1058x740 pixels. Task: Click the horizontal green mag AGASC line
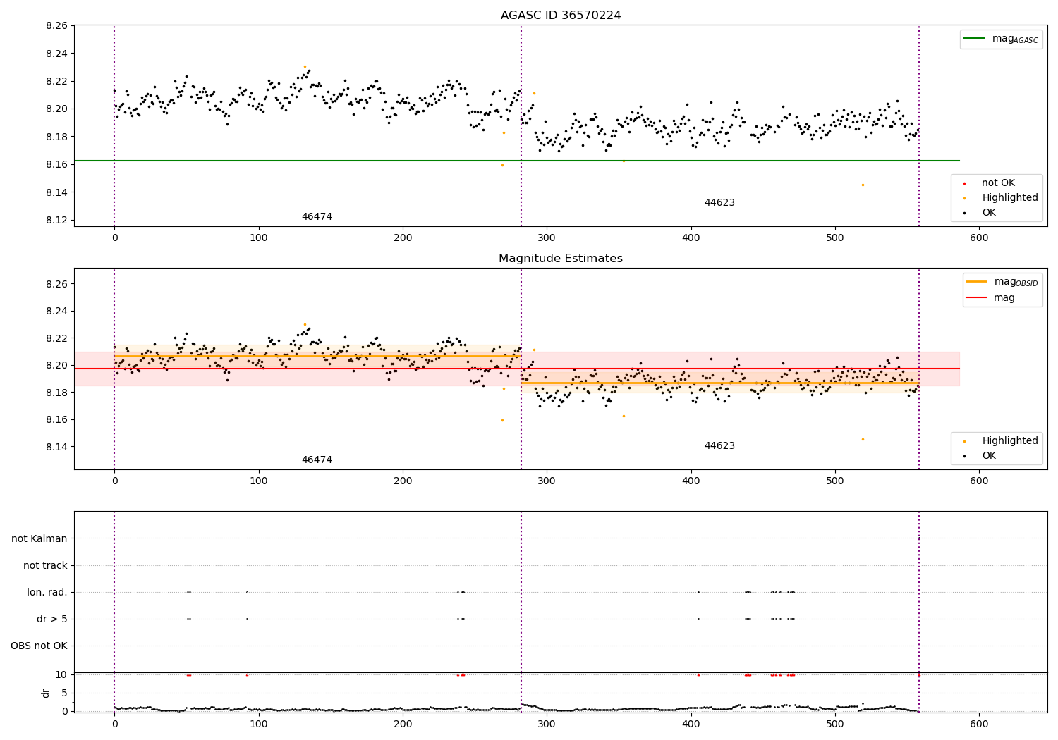coord(517,161)
